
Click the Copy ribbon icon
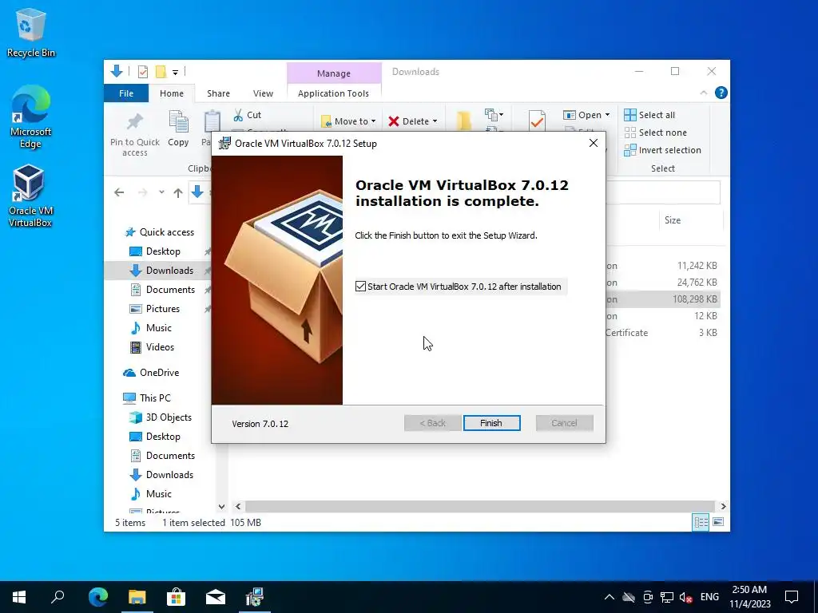[x=178, y=121]
